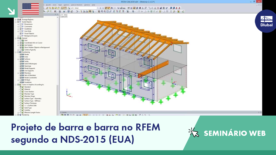This screenshot has width=276, height=155.
Task: Click the Nodal Constraints label
Action: 30,78
